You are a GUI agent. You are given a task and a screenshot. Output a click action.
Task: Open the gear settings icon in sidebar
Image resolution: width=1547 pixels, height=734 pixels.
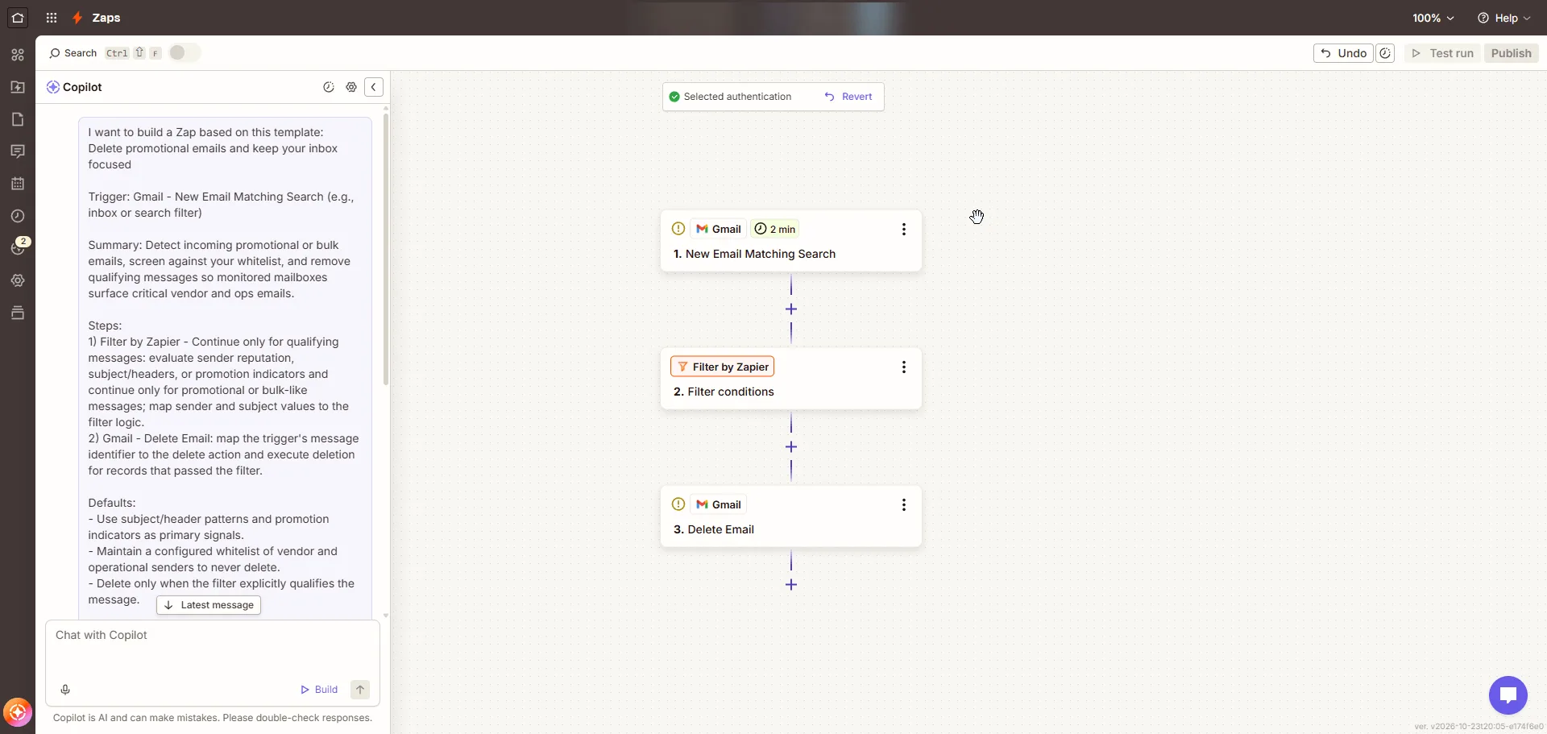point(18,280)
